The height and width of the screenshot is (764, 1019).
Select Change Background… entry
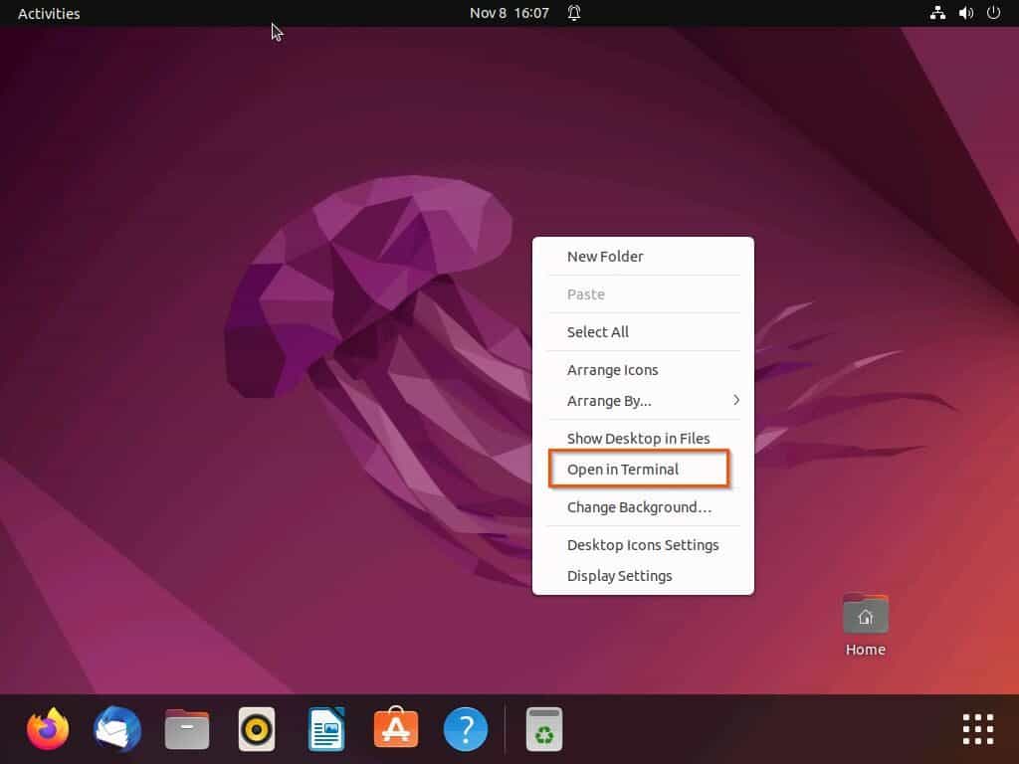pos(644,507)
